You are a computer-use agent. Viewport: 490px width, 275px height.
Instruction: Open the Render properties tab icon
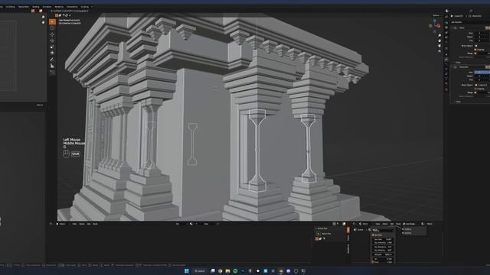click(446, 23)
